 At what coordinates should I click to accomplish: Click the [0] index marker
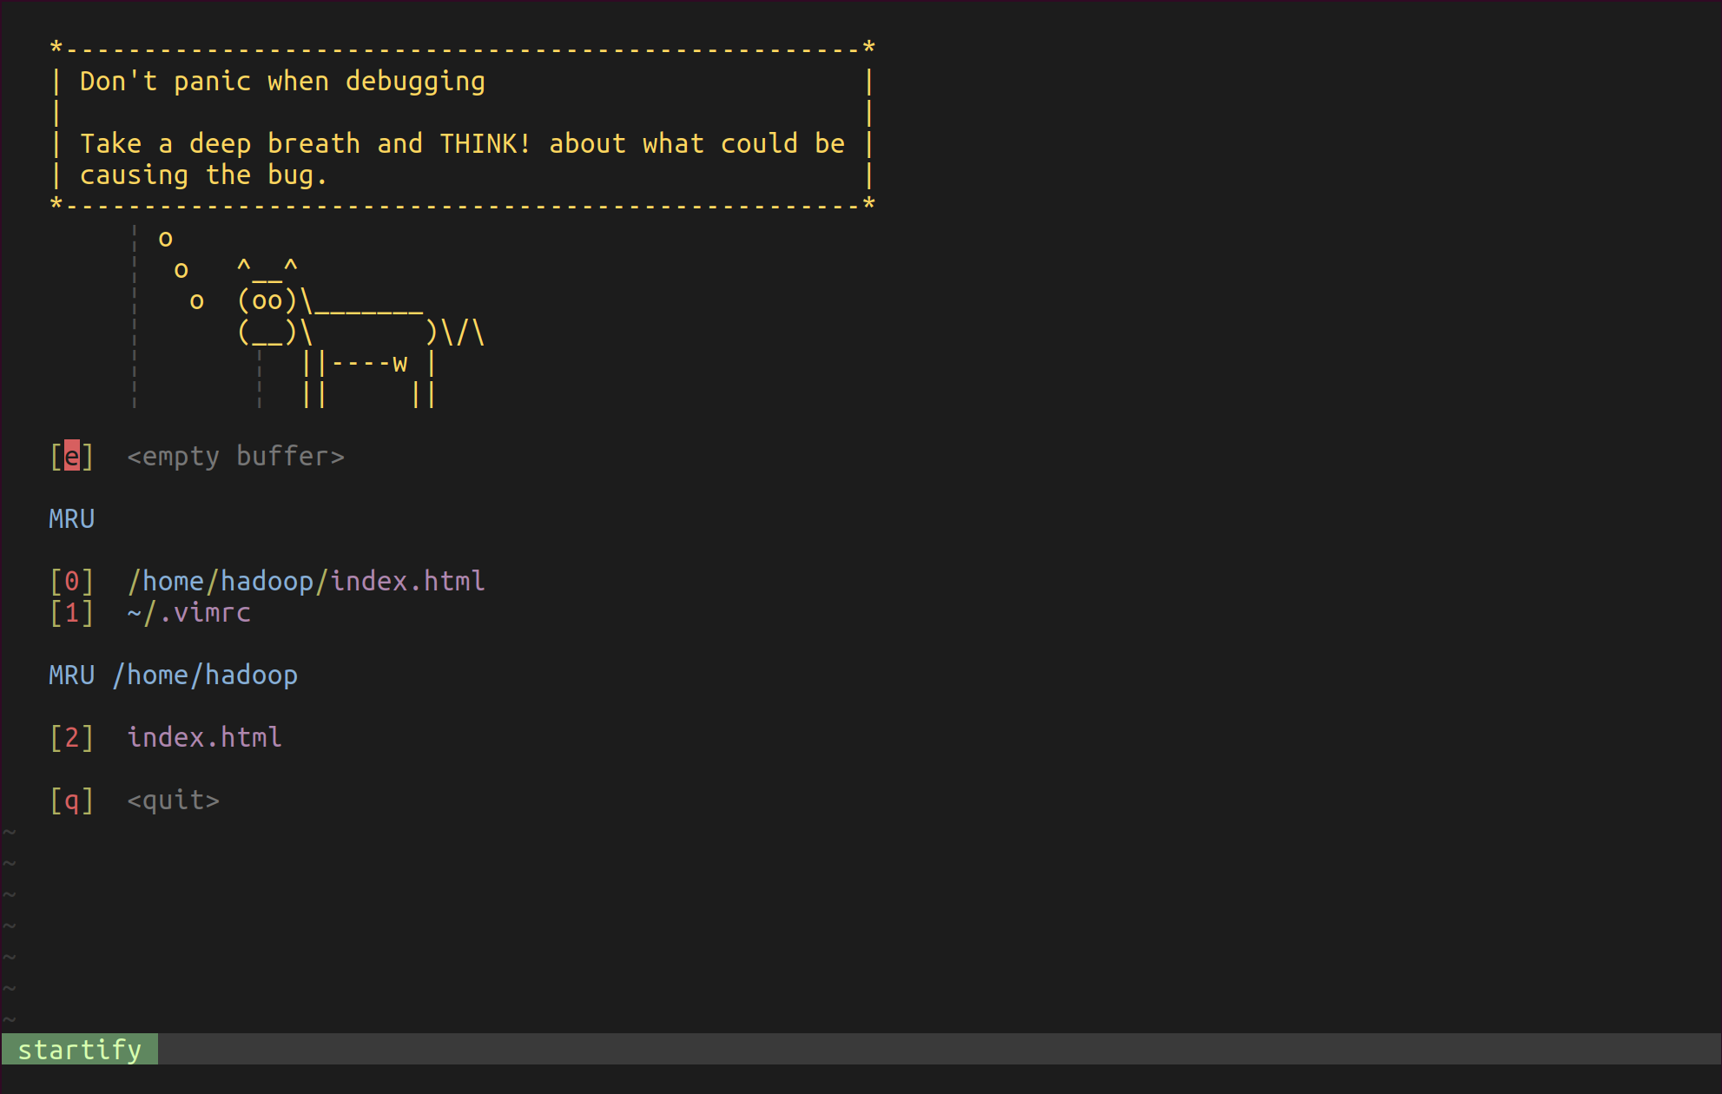71,581
